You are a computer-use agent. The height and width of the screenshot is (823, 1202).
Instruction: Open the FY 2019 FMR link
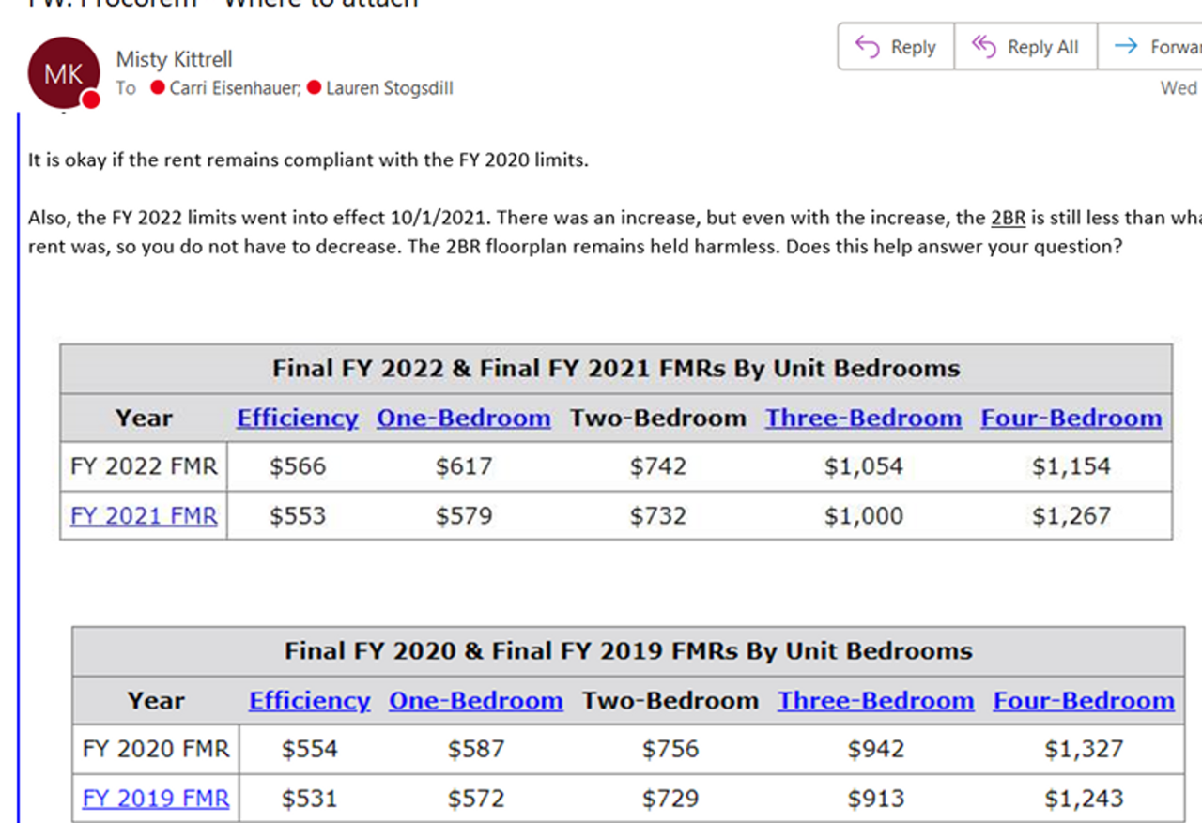point(156,799)
